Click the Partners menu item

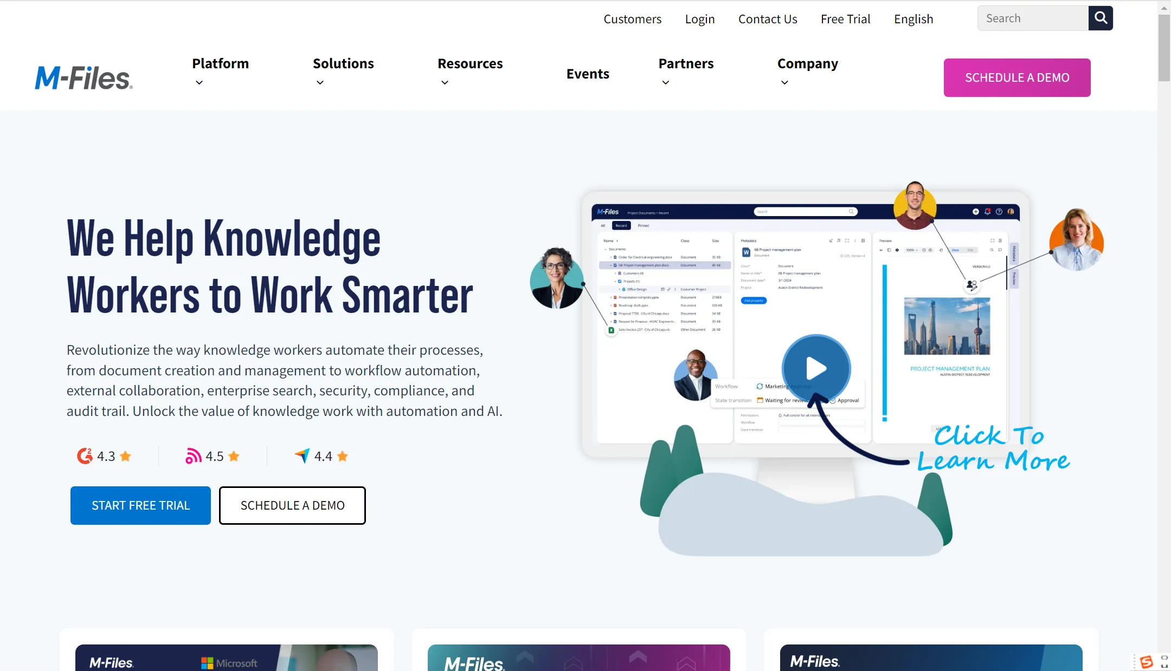(685, 63)
